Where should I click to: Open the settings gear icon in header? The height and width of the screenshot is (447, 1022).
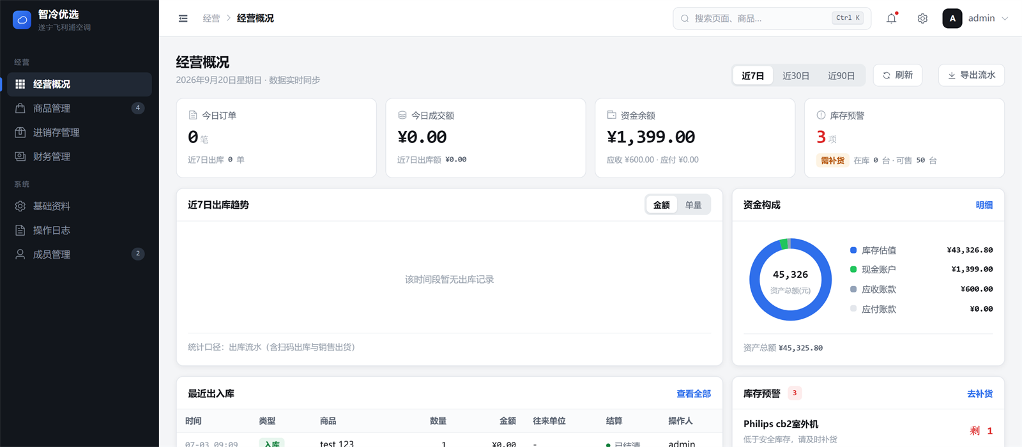pyautogui.click(x=922, y=19)
